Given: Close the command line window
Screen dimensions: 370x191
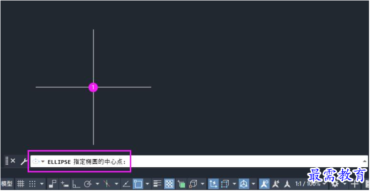Looking at the screenshot, I should point(13,161).
